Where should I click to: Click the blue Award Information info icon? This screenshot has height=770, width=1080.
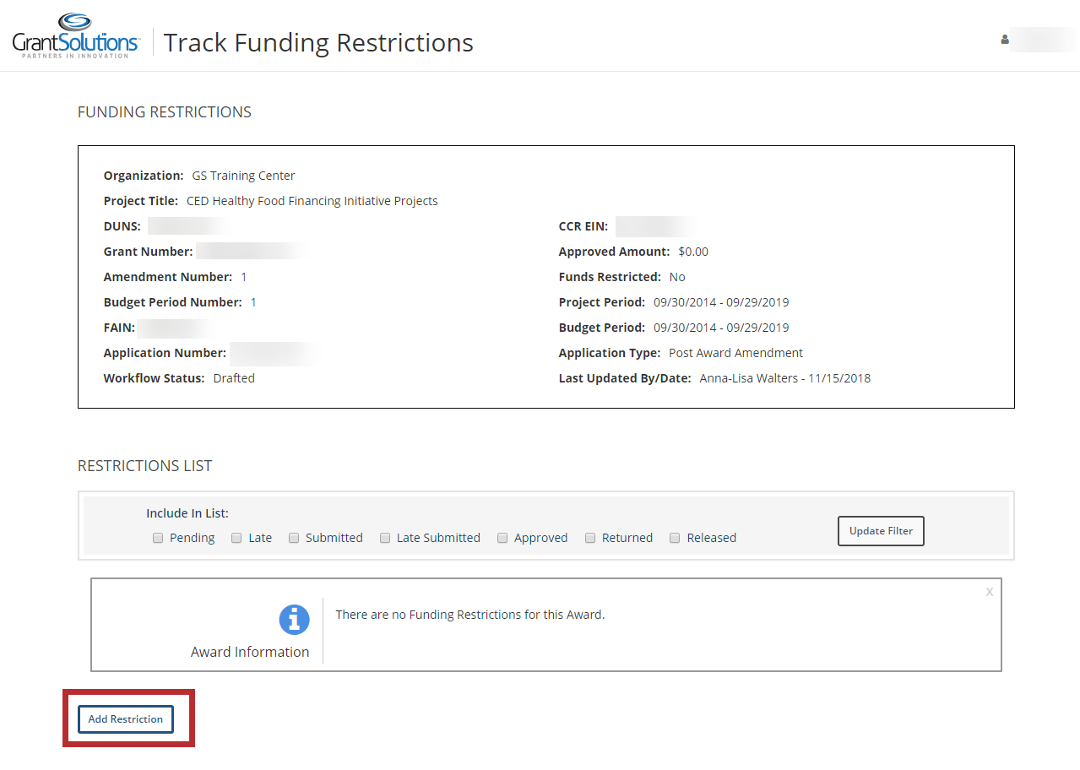[x=294, y=620]
